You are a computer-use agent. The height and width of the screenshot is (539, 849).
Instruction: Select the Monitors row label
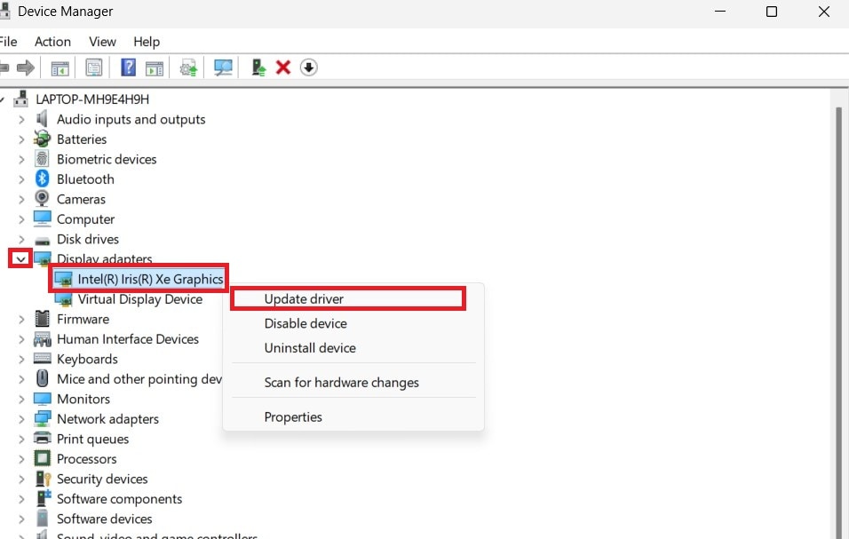83,399
